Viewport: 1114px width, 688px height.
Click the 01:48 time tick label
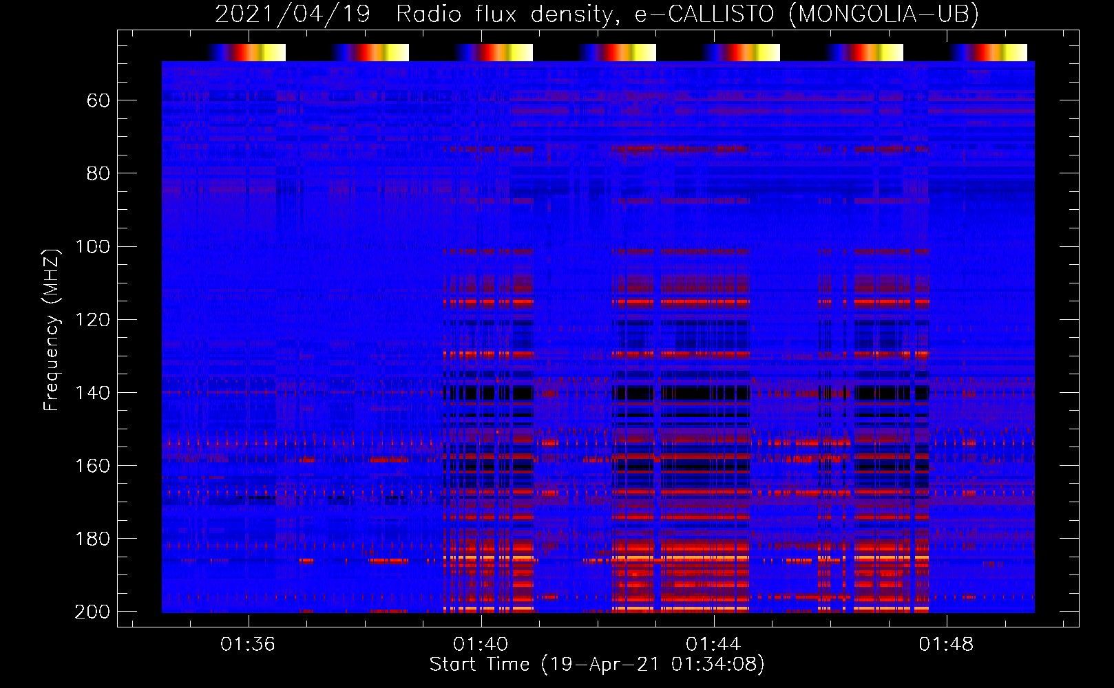(947, 645)
